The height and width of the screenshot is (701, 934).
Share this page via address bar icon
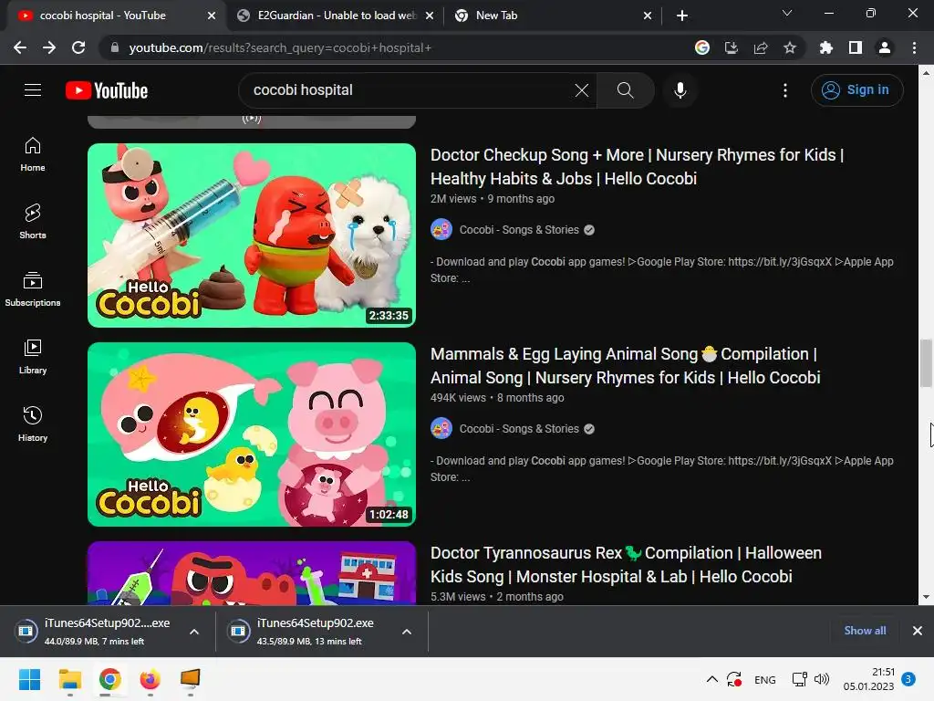(x=761, y=47)
